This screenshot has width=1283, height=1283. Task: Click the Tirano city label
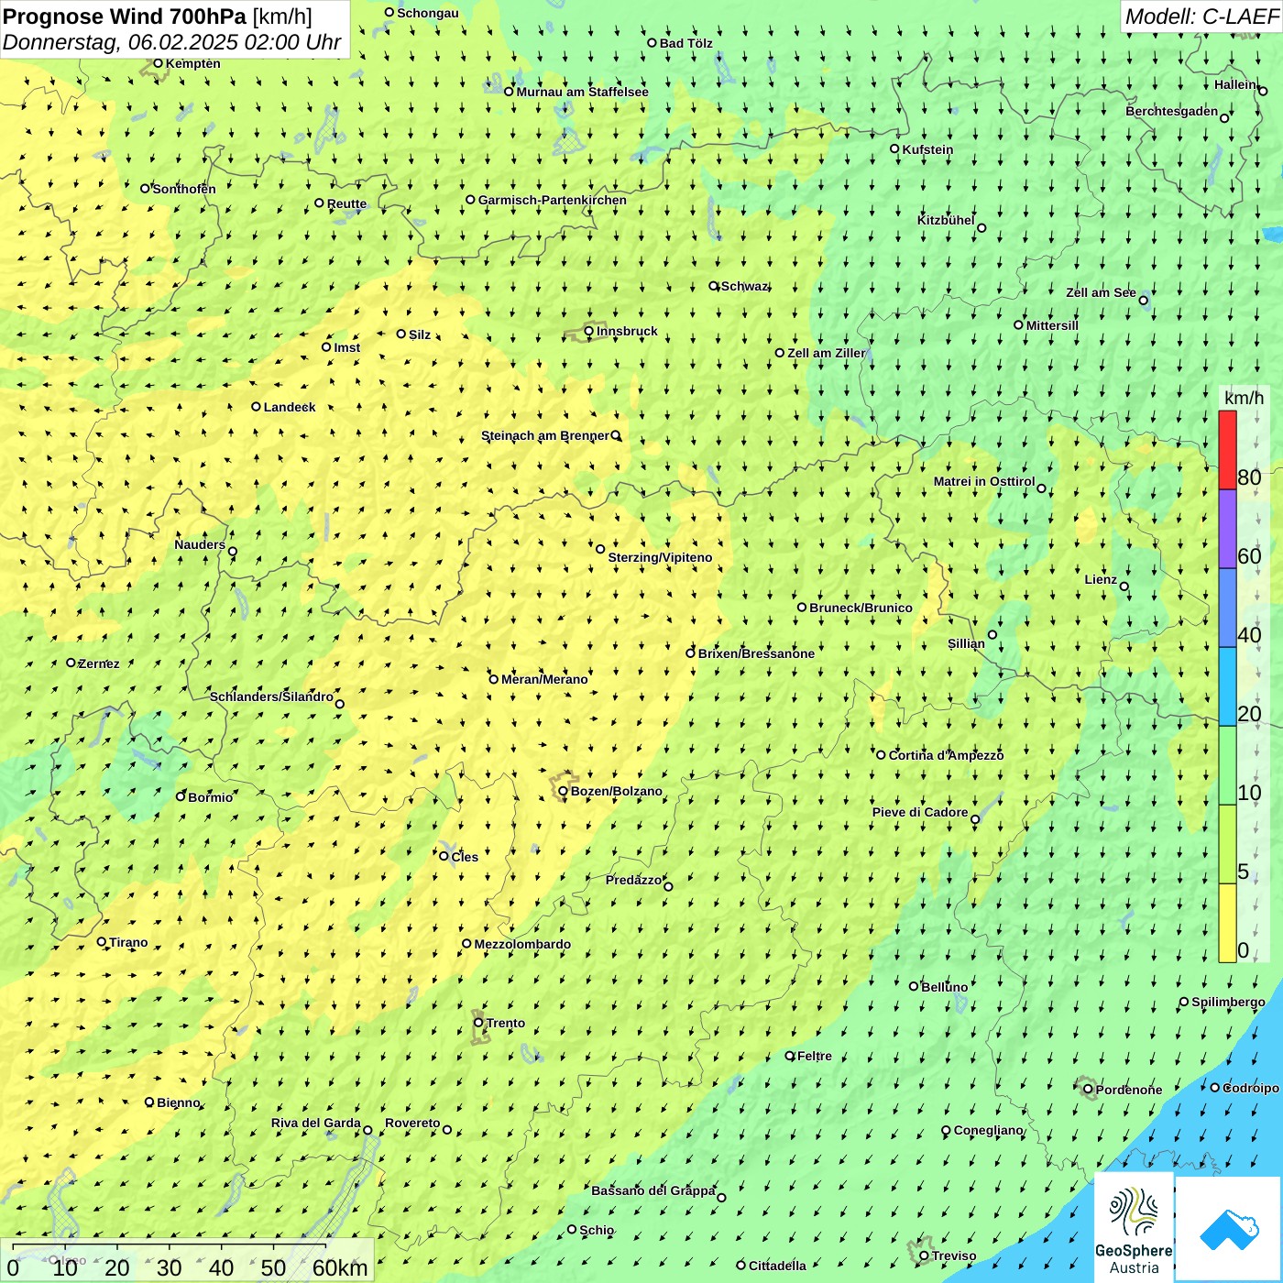tap(128, 942)
